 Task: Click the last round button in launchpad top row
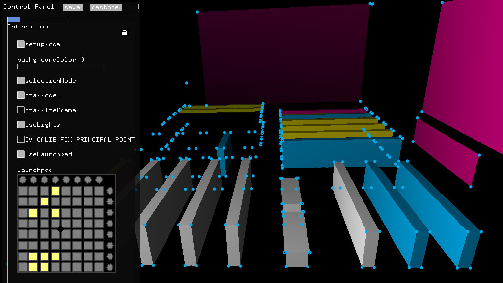click(99, 180)
